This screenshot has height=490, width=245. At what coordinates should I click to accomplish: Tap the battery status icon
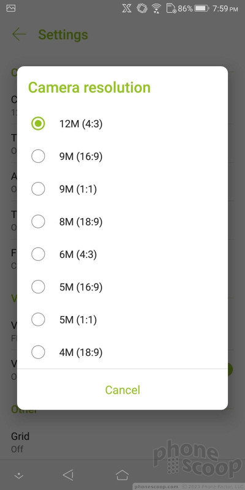(x=202, y=9)
